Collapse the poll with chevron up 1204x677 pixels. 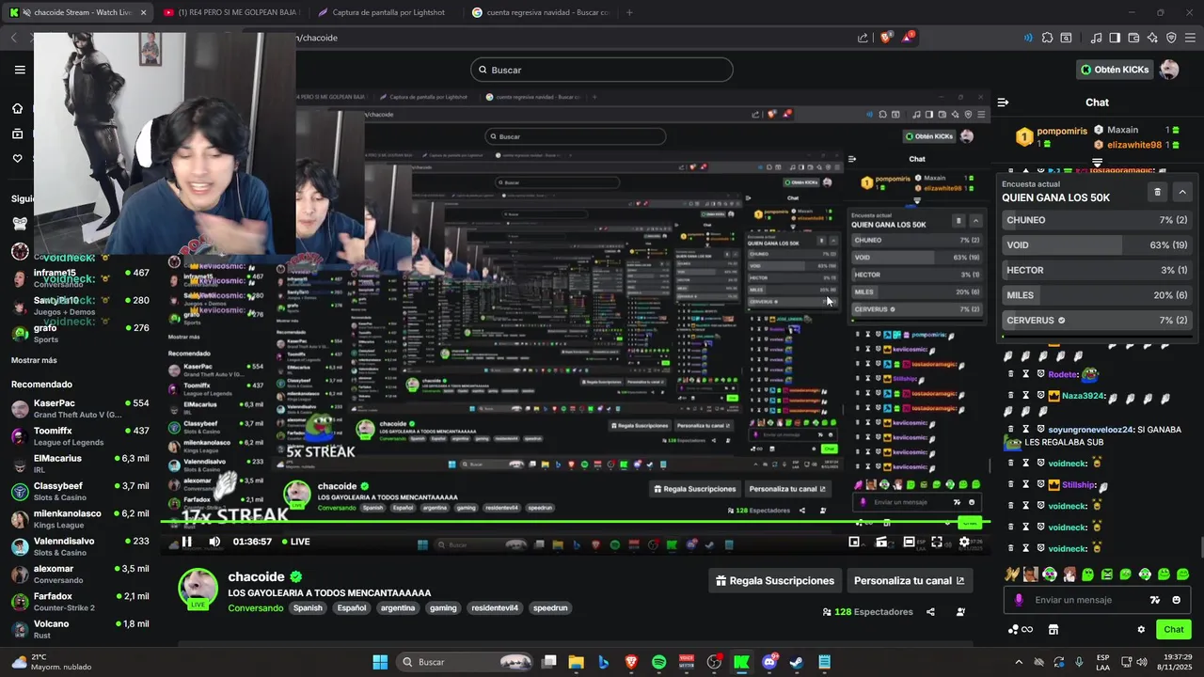(1182, 192)
